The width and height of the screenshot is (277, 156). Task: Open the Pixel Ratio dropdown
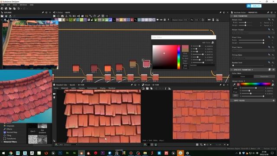tap(253, 51)
